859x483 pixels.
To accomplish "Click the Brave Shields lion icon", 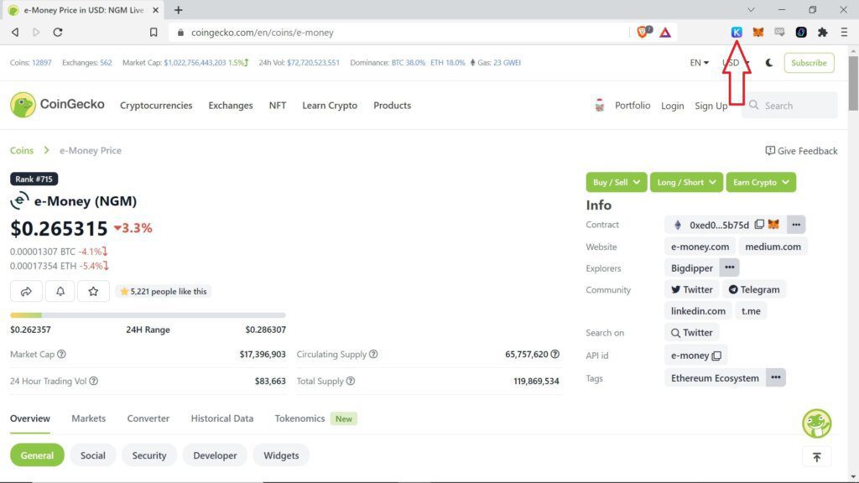I will click(x=643, y=33).
